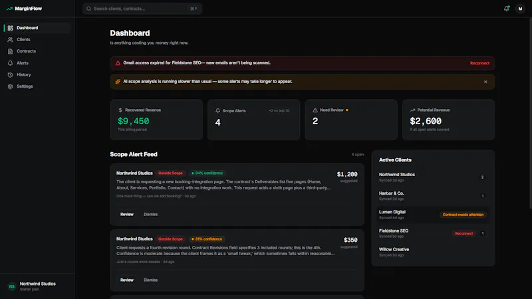Open notifications bell in top bar

pyautogui.click(x=507, y=9)
